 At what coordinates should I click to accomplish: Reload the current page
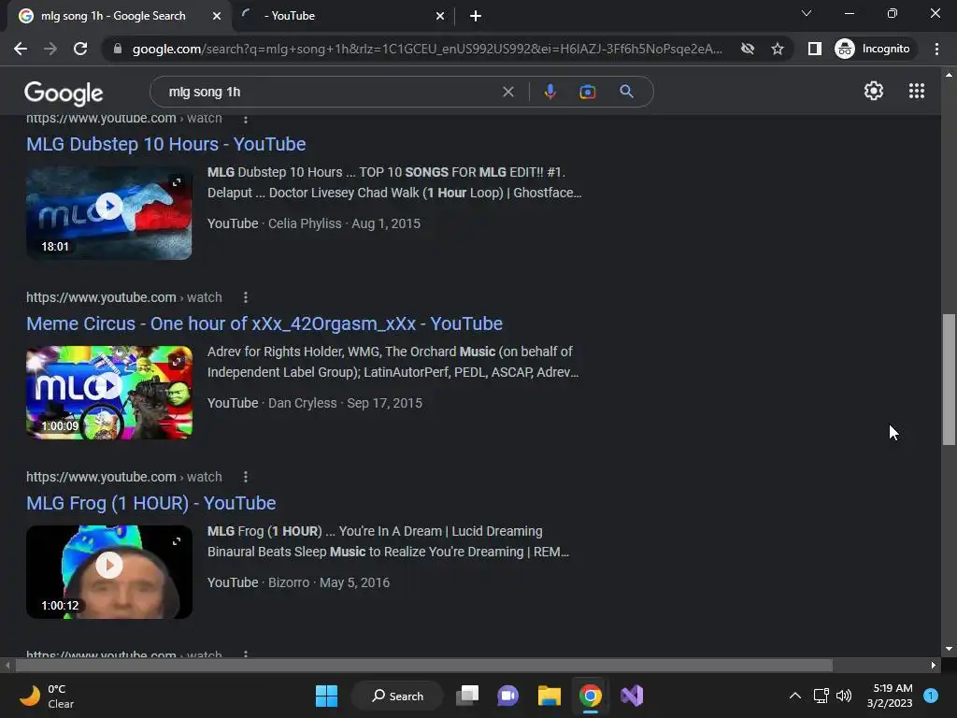(x=80, y=49)
